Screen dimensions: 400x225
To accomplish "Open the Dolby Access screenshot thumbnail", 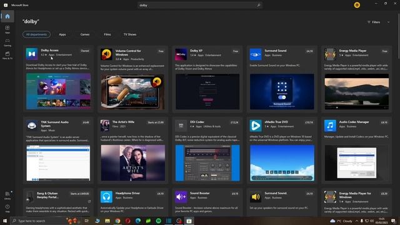I will (x=58, y=91).
